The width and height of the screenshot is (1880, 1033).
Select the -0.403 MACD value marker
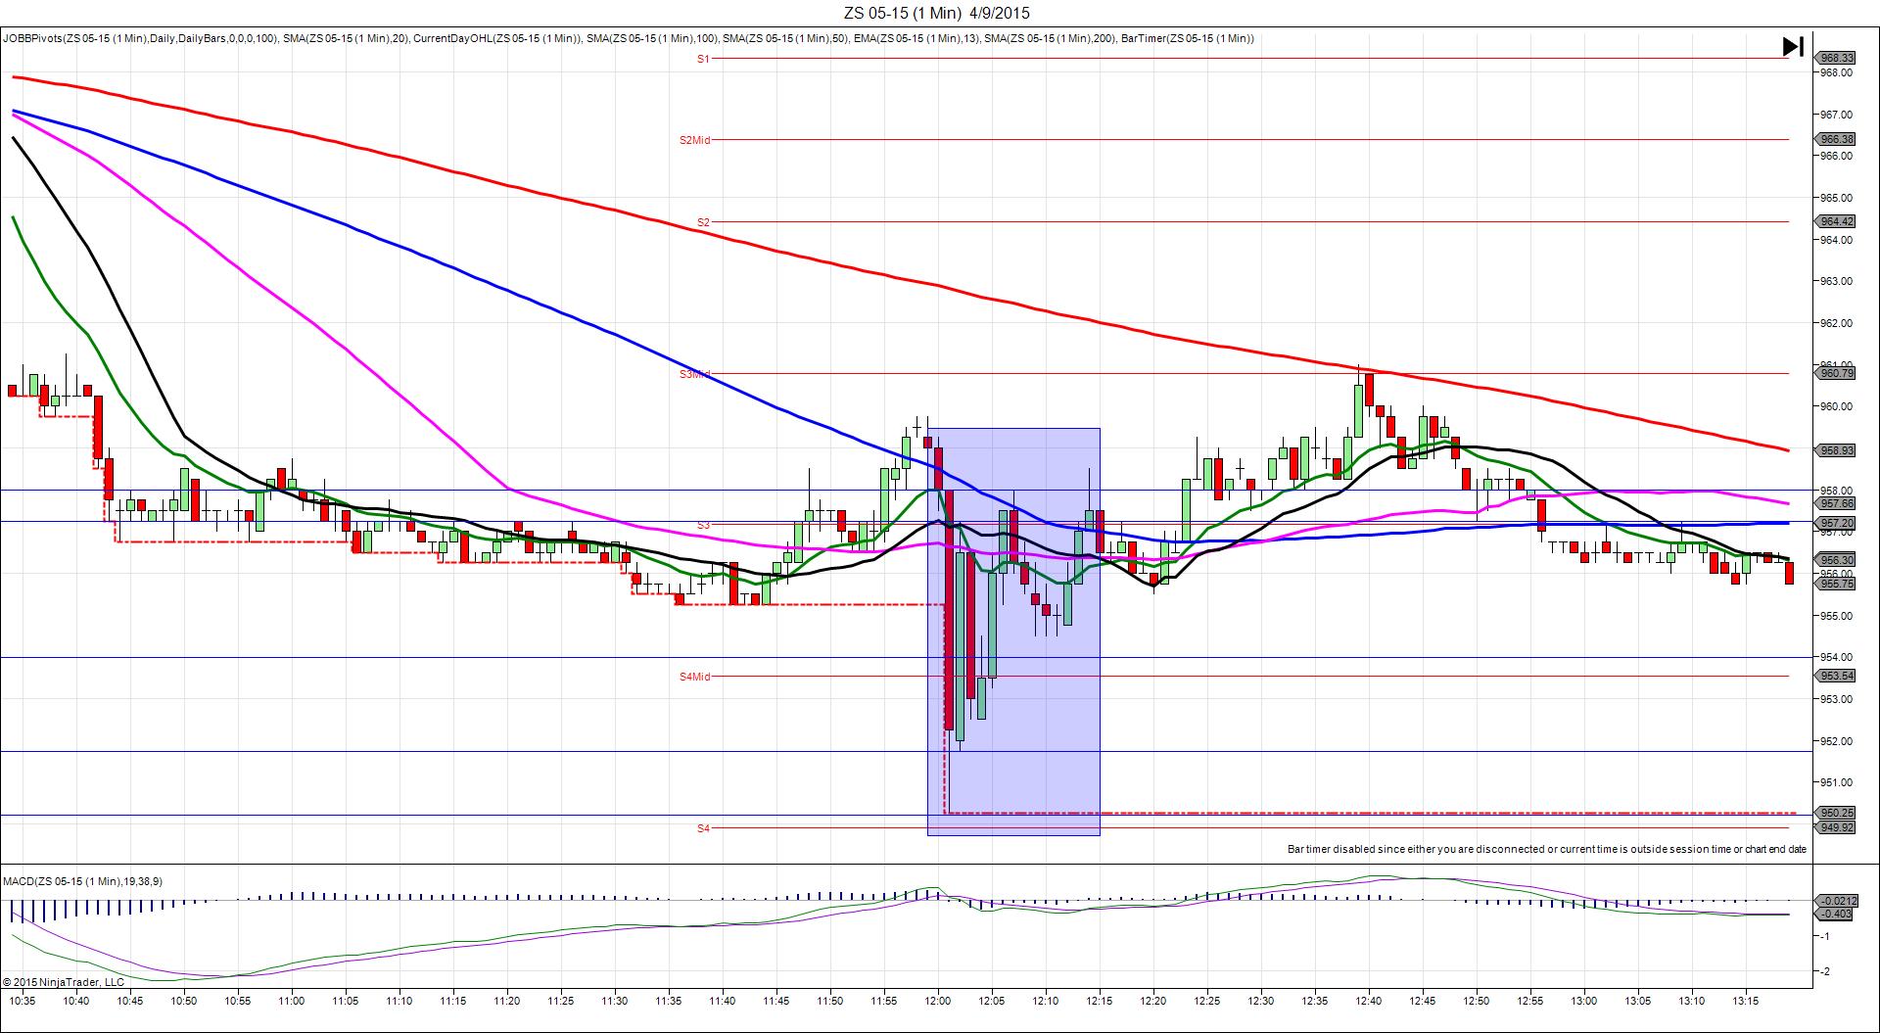click(1836, 914)
